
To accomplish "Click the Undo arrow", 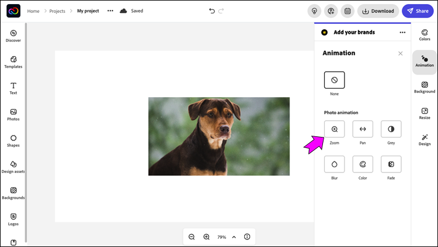I will pos(212,10).
